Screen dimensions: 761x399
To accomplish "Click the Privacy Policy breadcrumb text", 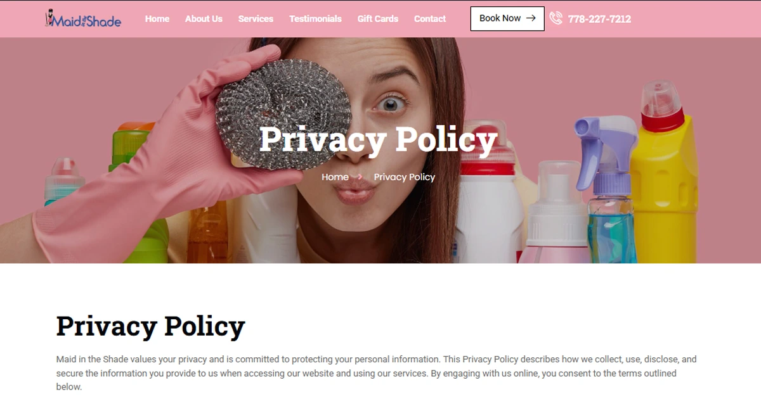I will 405,177.
